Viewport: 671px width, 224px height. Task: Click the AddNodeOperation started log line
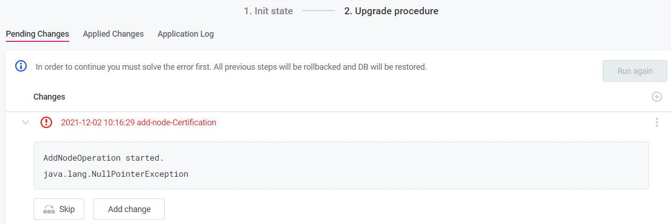[x=104, y=158]
